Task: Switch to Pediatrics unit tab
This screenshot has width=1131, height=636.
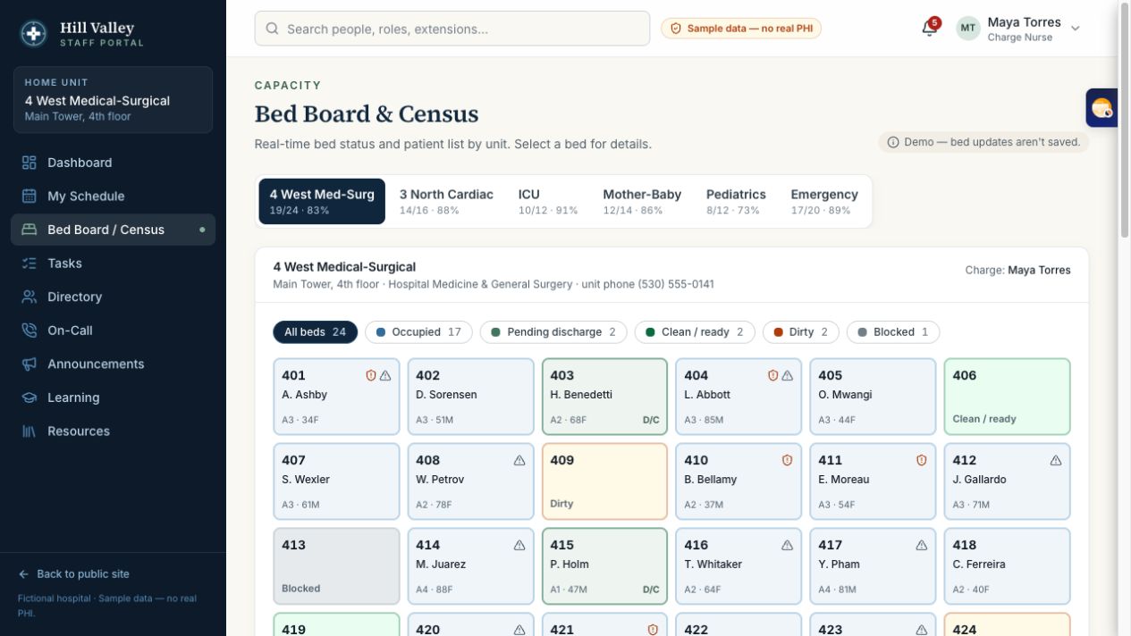Action: pyautogui.click(x=736, y=201)
